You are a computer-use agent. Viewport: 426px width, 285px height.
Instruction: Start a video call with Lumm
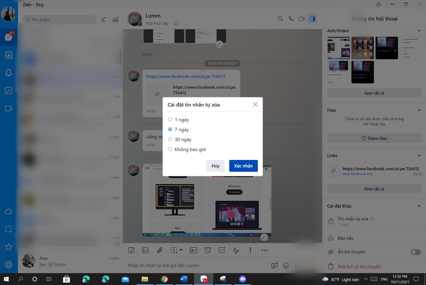tap(302, 19)
